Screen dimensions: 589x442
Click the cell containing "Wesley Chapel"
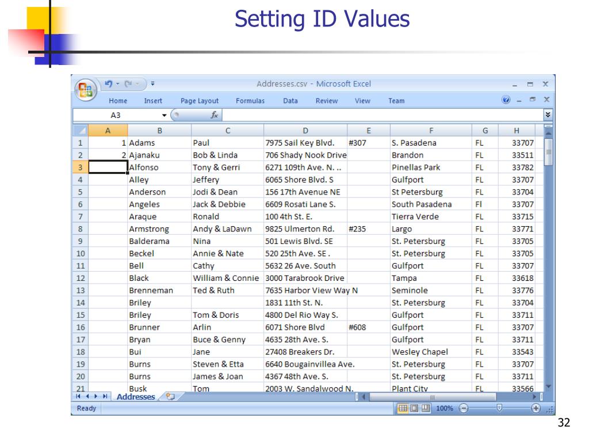431,352
